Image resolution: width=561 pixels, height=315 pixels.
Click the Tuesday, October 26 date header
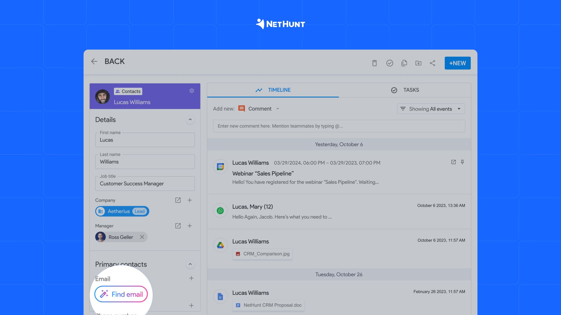(339, 274)
